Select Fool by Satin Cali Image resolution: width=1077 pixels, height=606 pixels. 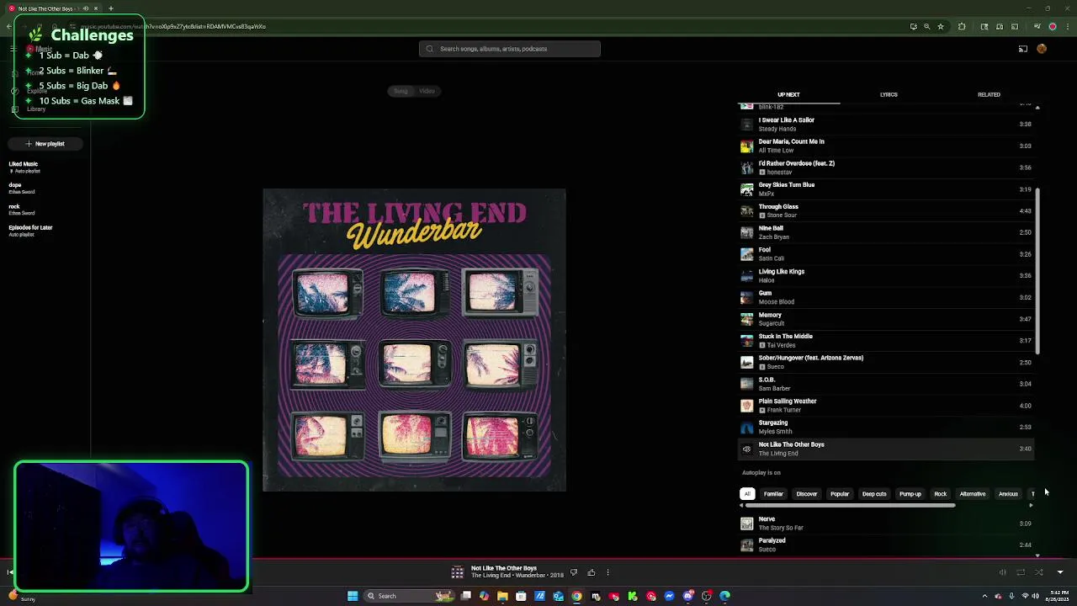tap(886, 254)
